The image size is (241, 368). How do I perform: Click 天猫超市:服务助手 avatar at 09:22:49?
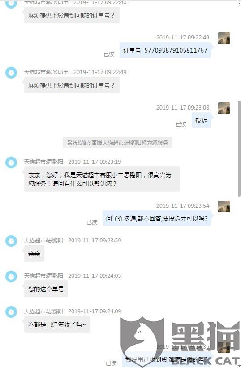[x=11, y=73]
